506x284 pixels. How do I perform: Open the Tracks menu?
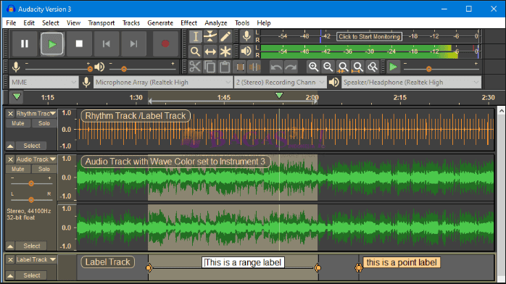click(x=131, y=23)
